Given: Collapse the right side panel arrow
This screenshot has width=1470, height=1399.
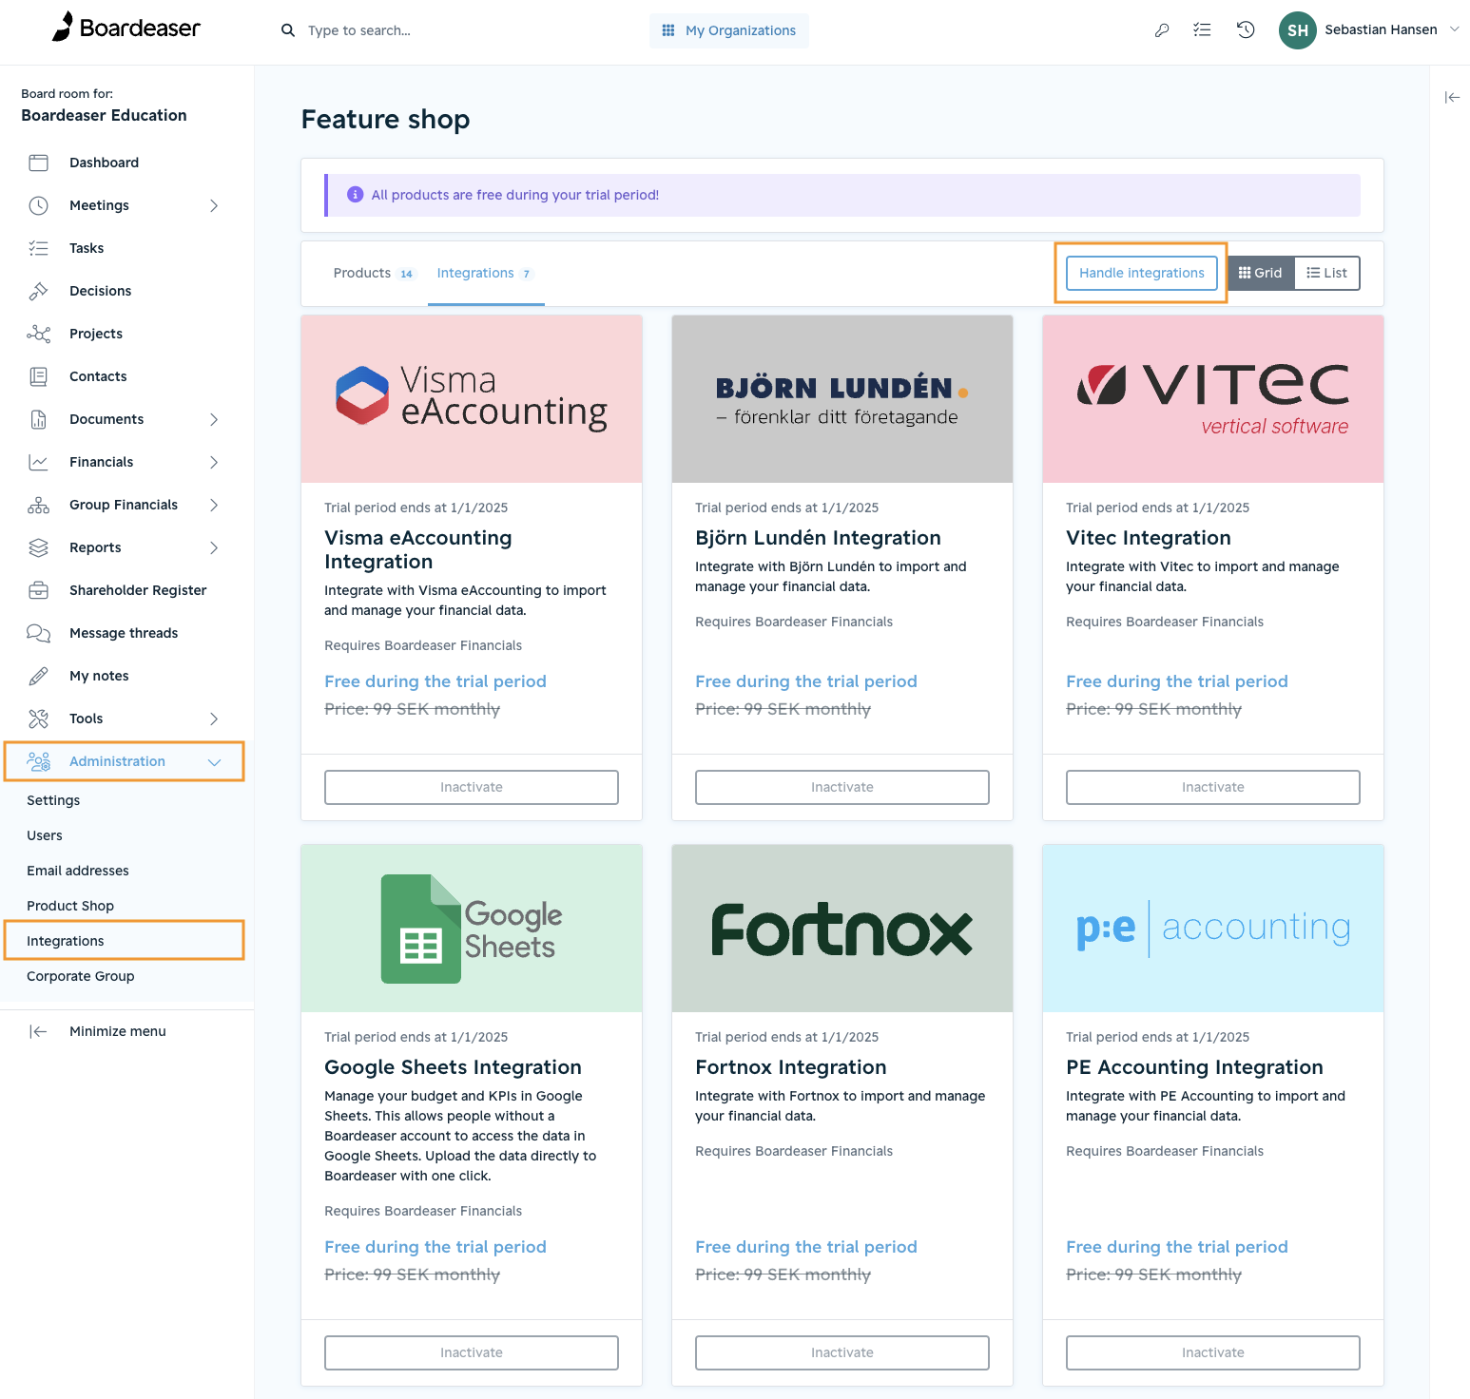Looking at the screenshot, I should [x=1452, y=97].
